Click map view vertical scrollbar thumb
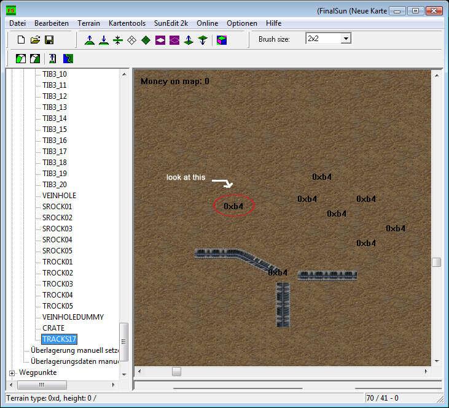 436,262
